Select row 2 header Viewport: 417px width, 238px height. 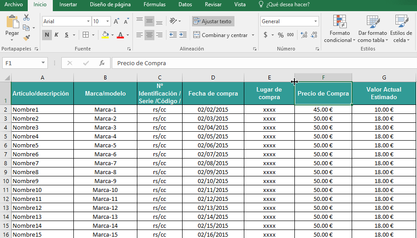pos(5,109)
